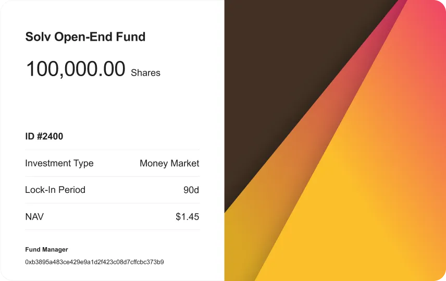The width and height of the screenshot is (446, 281).
Task: Click the Fund Manager heading
Action: coord(47,250)
